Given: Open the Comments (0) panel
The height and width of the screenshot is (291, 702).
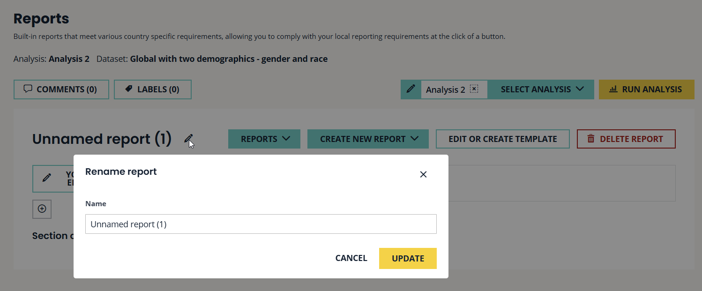Looking at the screenshot, I should pos(61,90).
